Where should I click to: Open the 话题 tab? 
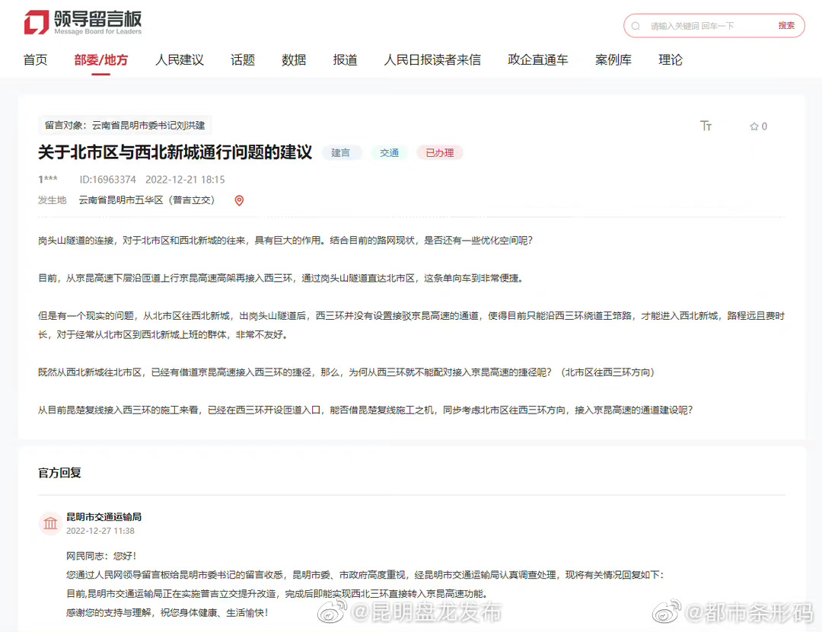pos(243,60)
